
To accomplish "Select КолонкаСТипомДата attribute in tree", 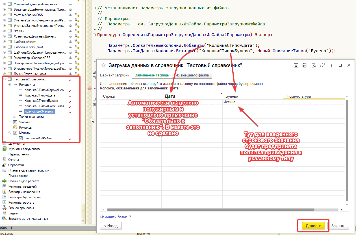I will click(40, 95).
